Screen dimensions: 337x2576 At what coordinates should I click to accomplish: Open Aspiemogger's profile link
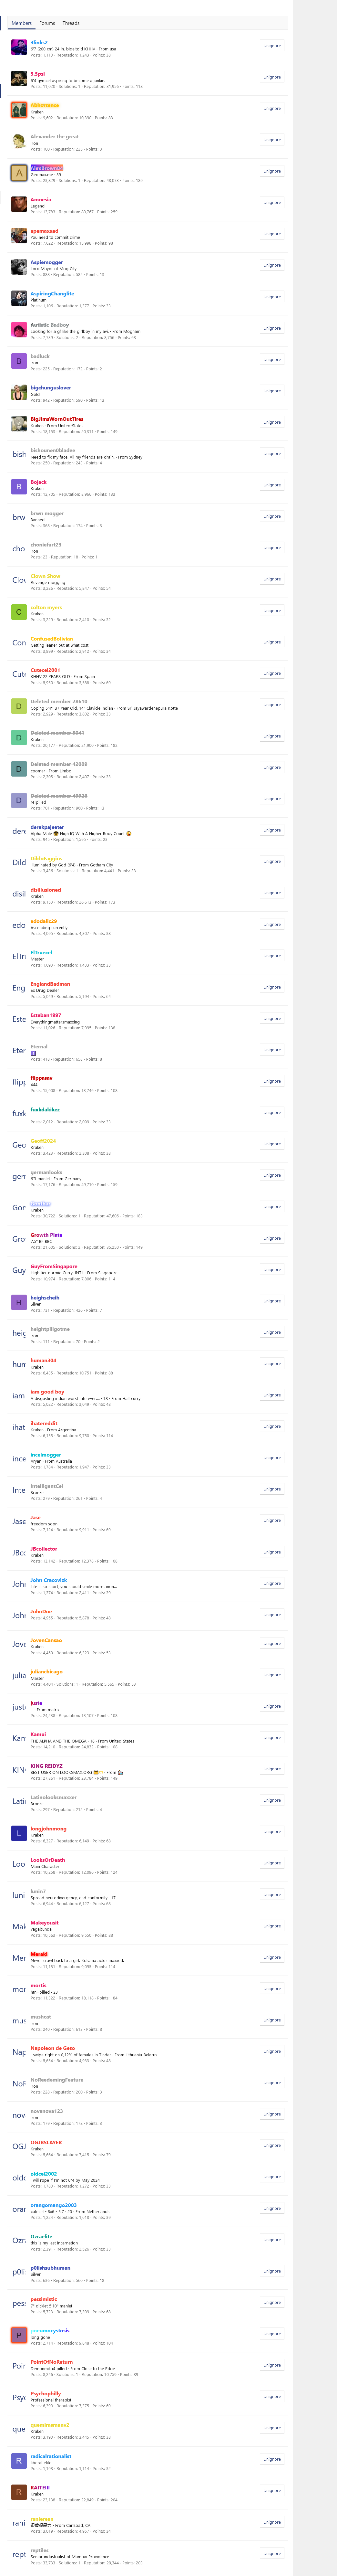[x=46, y=262]
